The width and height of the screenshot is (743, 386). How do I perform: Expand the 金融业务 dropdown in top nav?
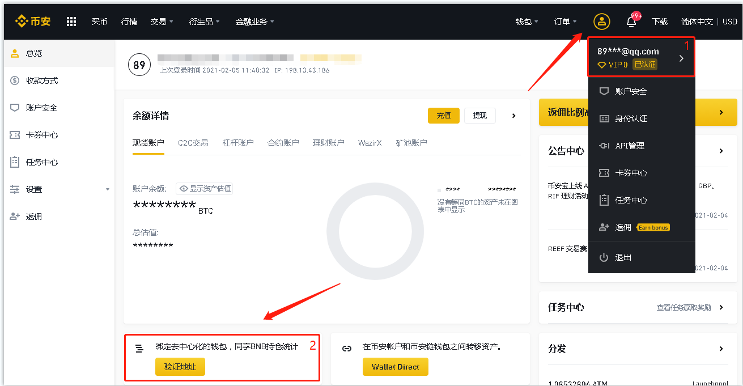255,22
